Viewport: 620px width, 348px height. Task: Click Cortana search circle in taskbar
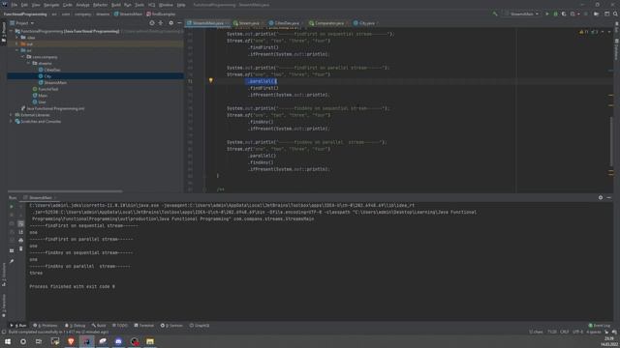click(23, 341)
